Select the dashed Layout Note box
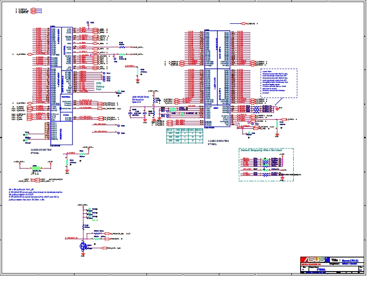 (x=279, y=84)
